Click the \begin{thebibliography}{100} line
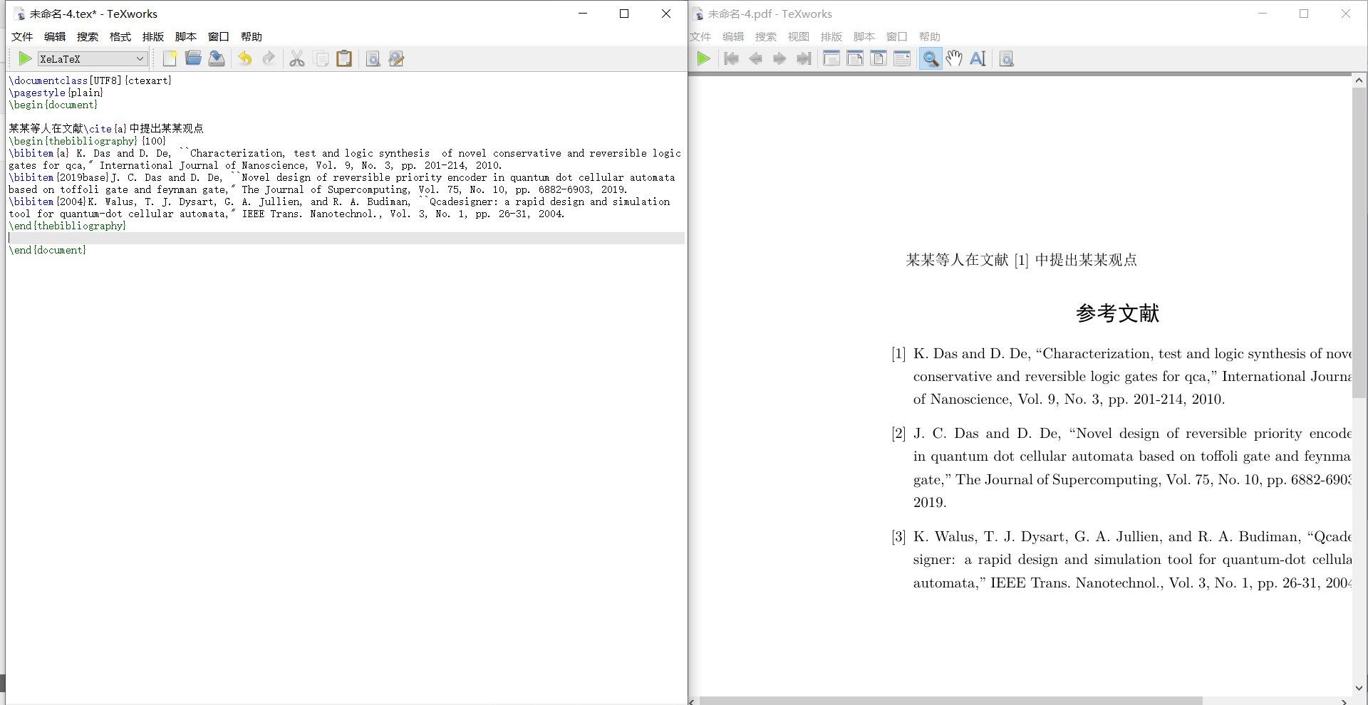Image resolution: width=1368 pixels, height=705 pixels. click(88, 141)
